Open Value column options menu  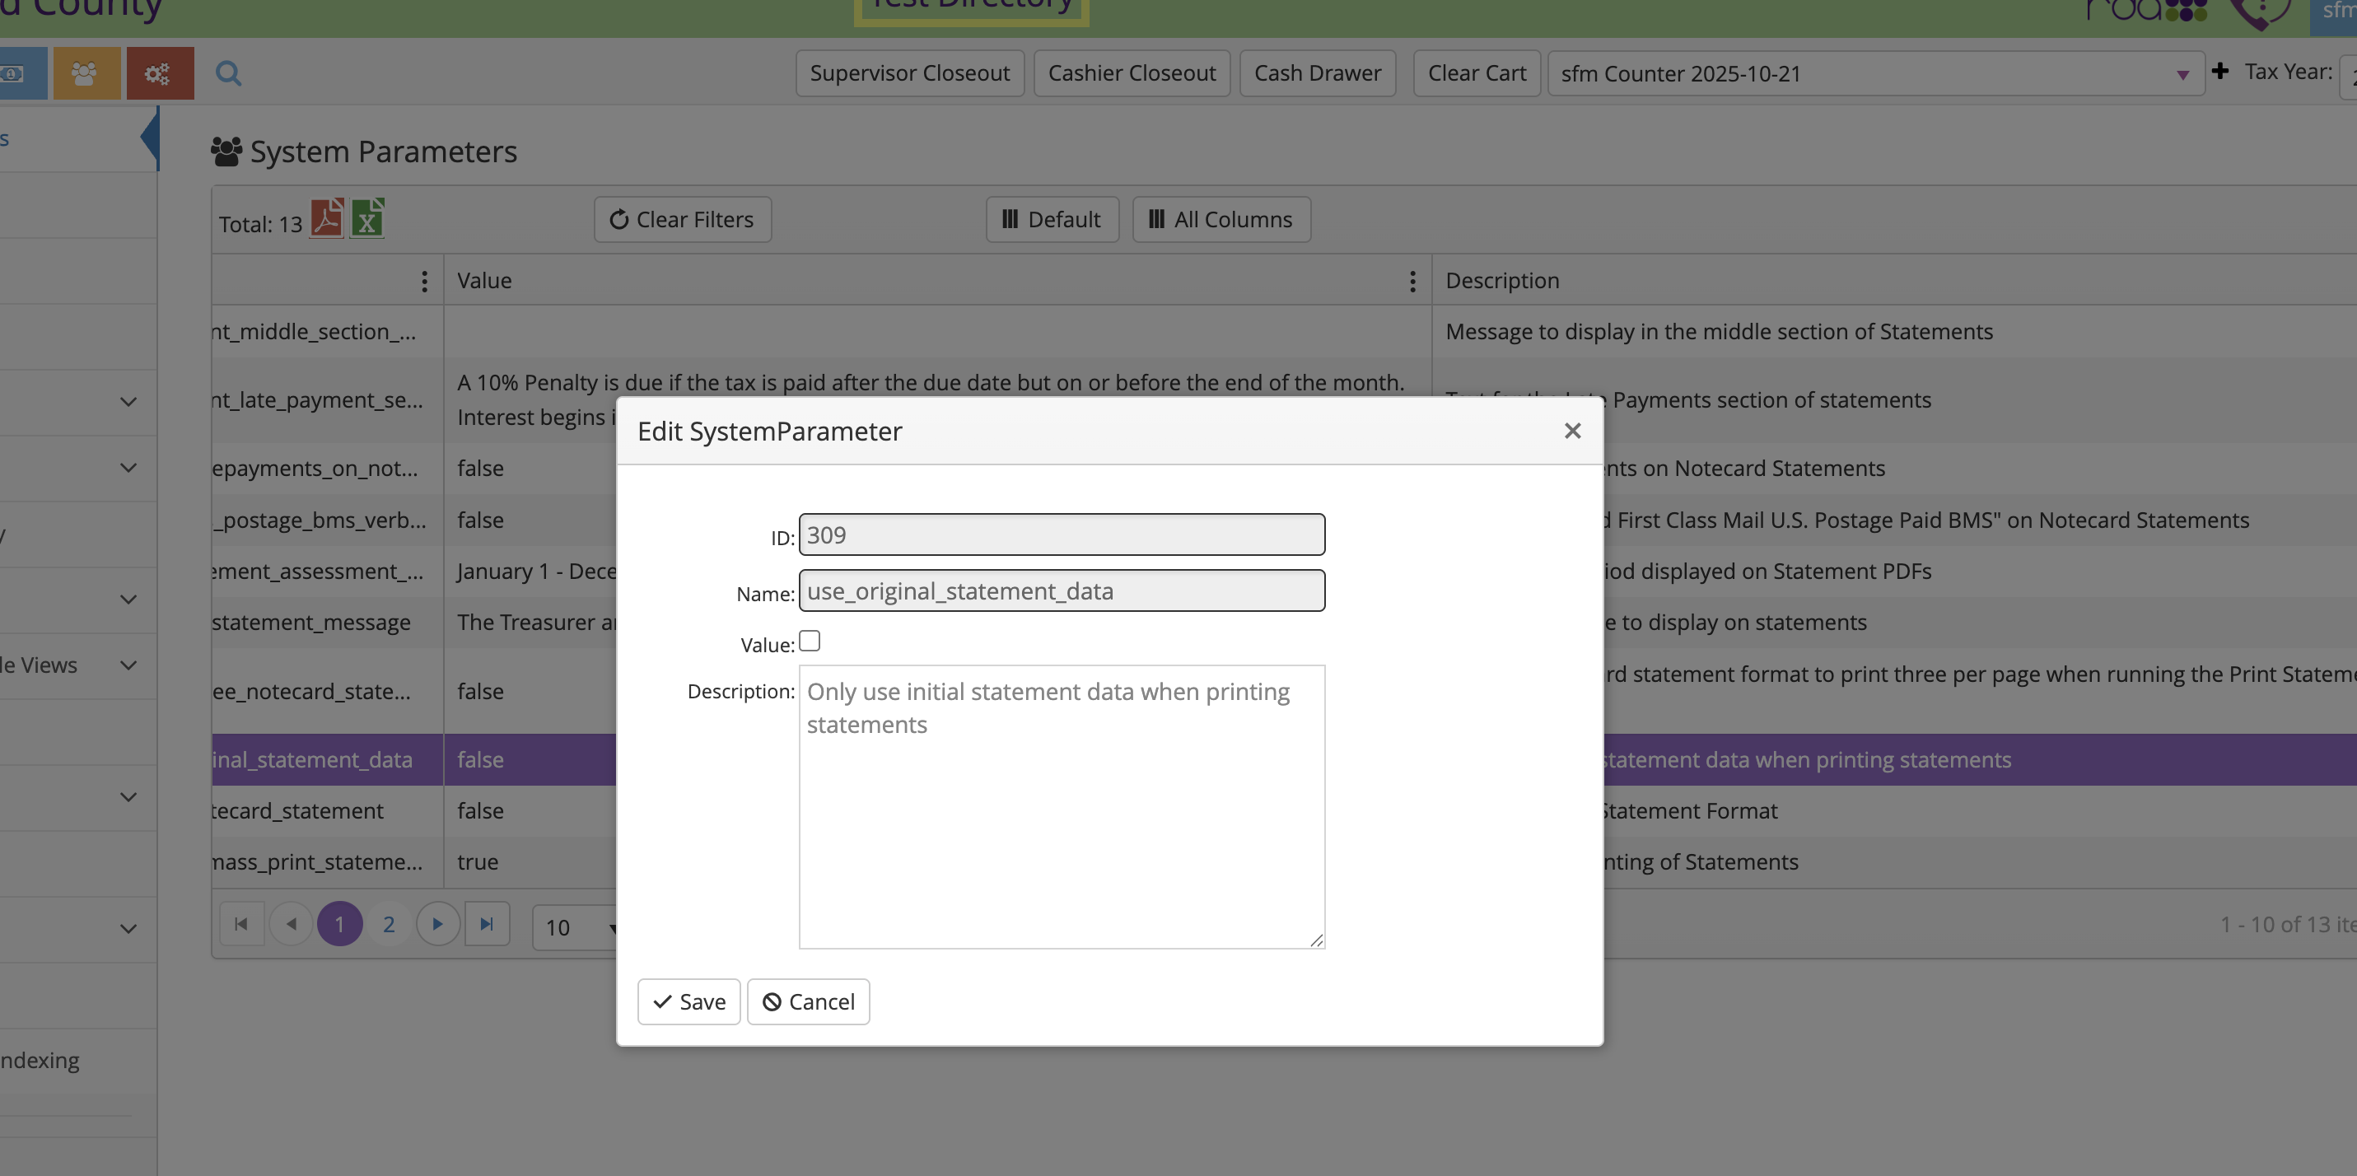point(1412,281)
